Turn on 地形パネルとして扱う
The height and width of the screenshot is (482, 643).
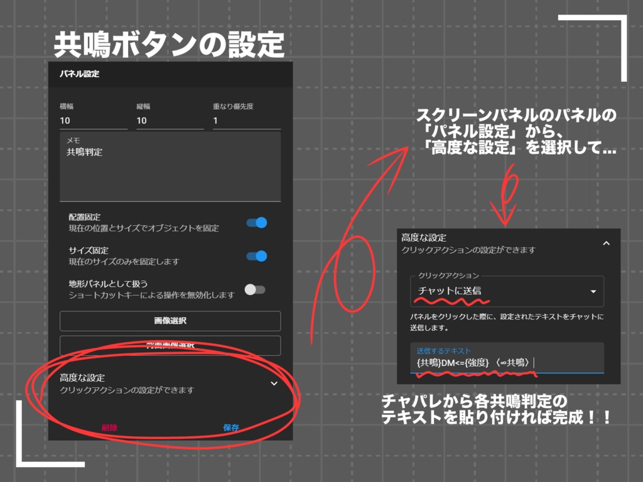(256, 289)
